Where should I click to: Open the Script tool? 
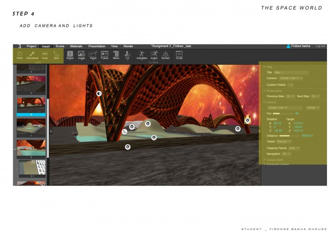click(x=179, y=55)
